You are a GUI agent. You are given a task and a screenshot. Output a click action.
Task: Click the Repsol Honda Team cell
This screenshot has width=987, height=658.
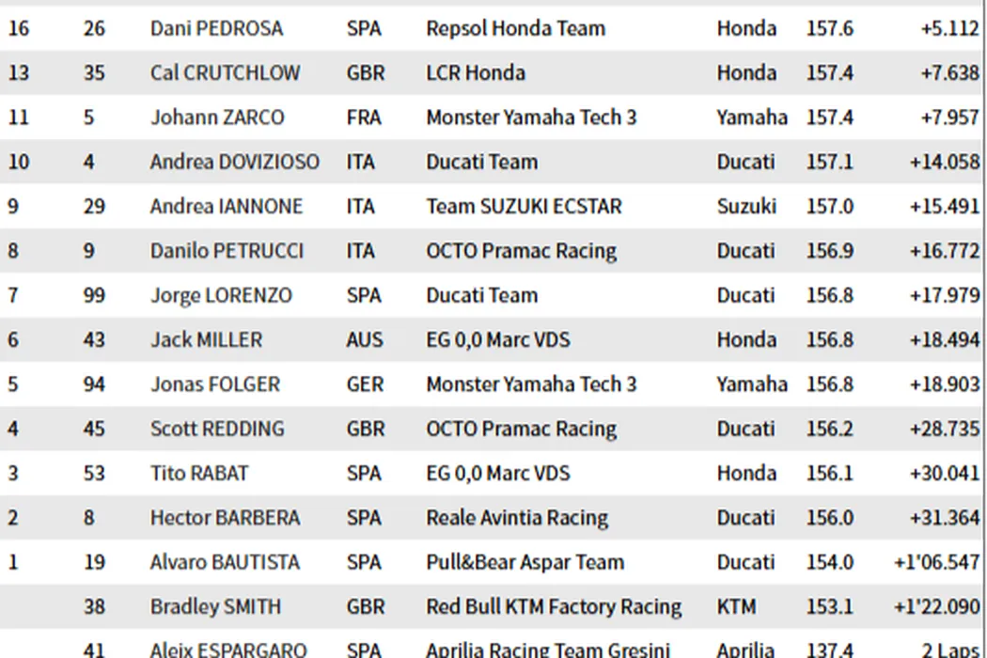tap(515, 28)
